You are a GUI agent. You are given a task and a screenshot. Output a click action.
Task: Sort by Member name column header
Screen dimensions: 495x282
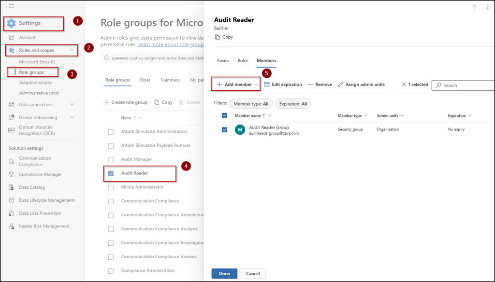point(248,116)
